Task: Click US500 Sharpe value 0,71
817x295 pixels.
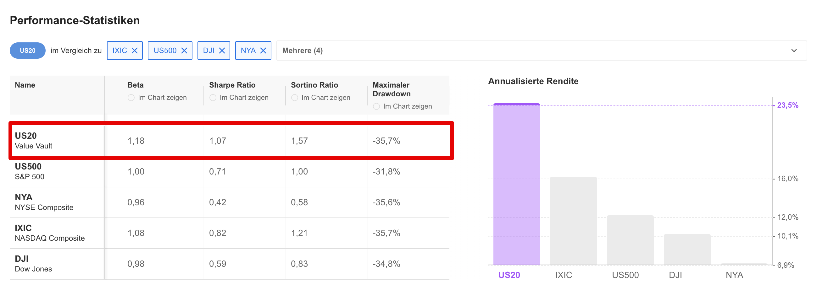Action: (218, 172)
